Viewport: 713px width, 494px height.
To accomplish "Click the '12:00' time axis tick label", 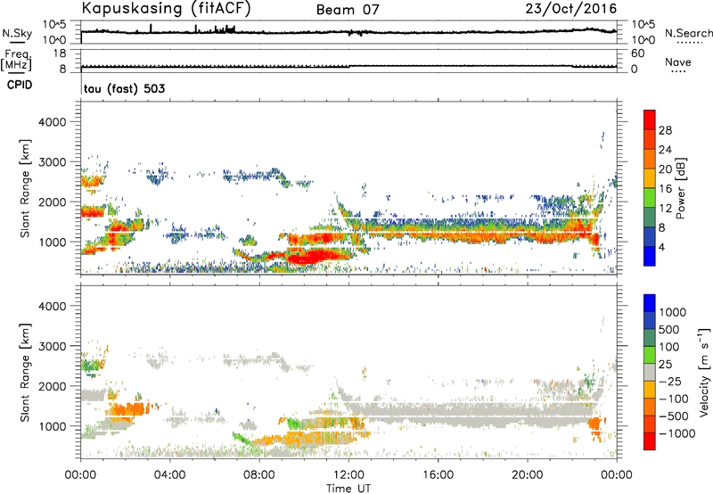I will [348, 475].
